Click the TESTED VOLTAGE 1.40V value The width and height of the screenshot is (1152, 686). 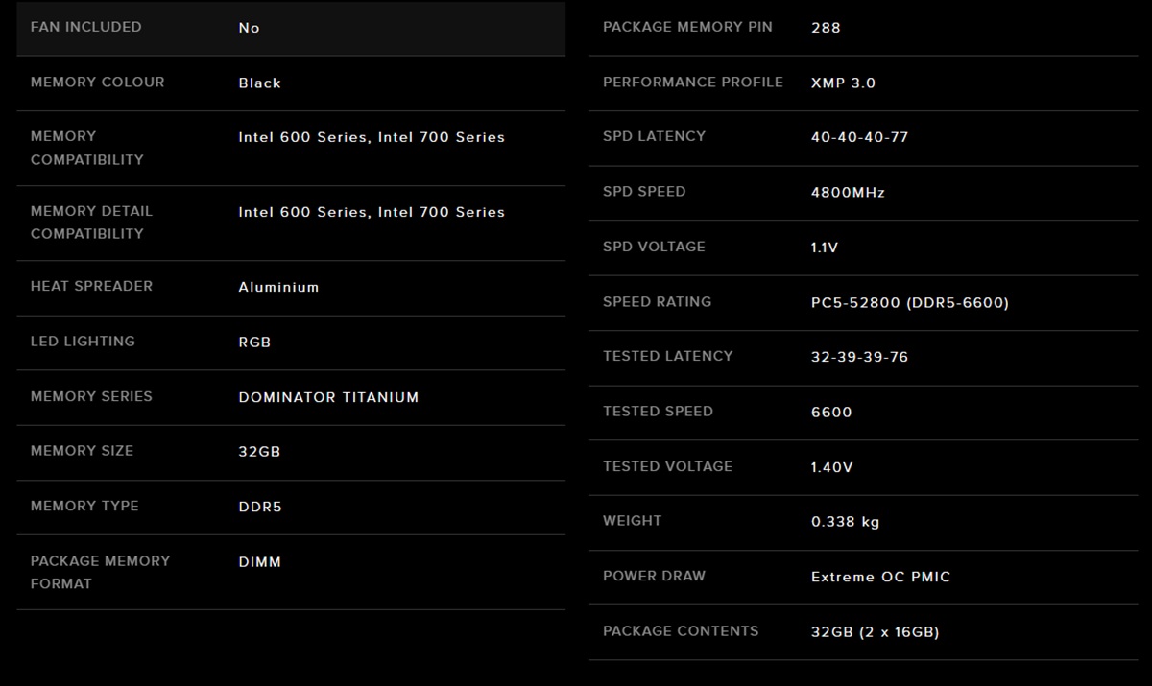coord(831,468)
